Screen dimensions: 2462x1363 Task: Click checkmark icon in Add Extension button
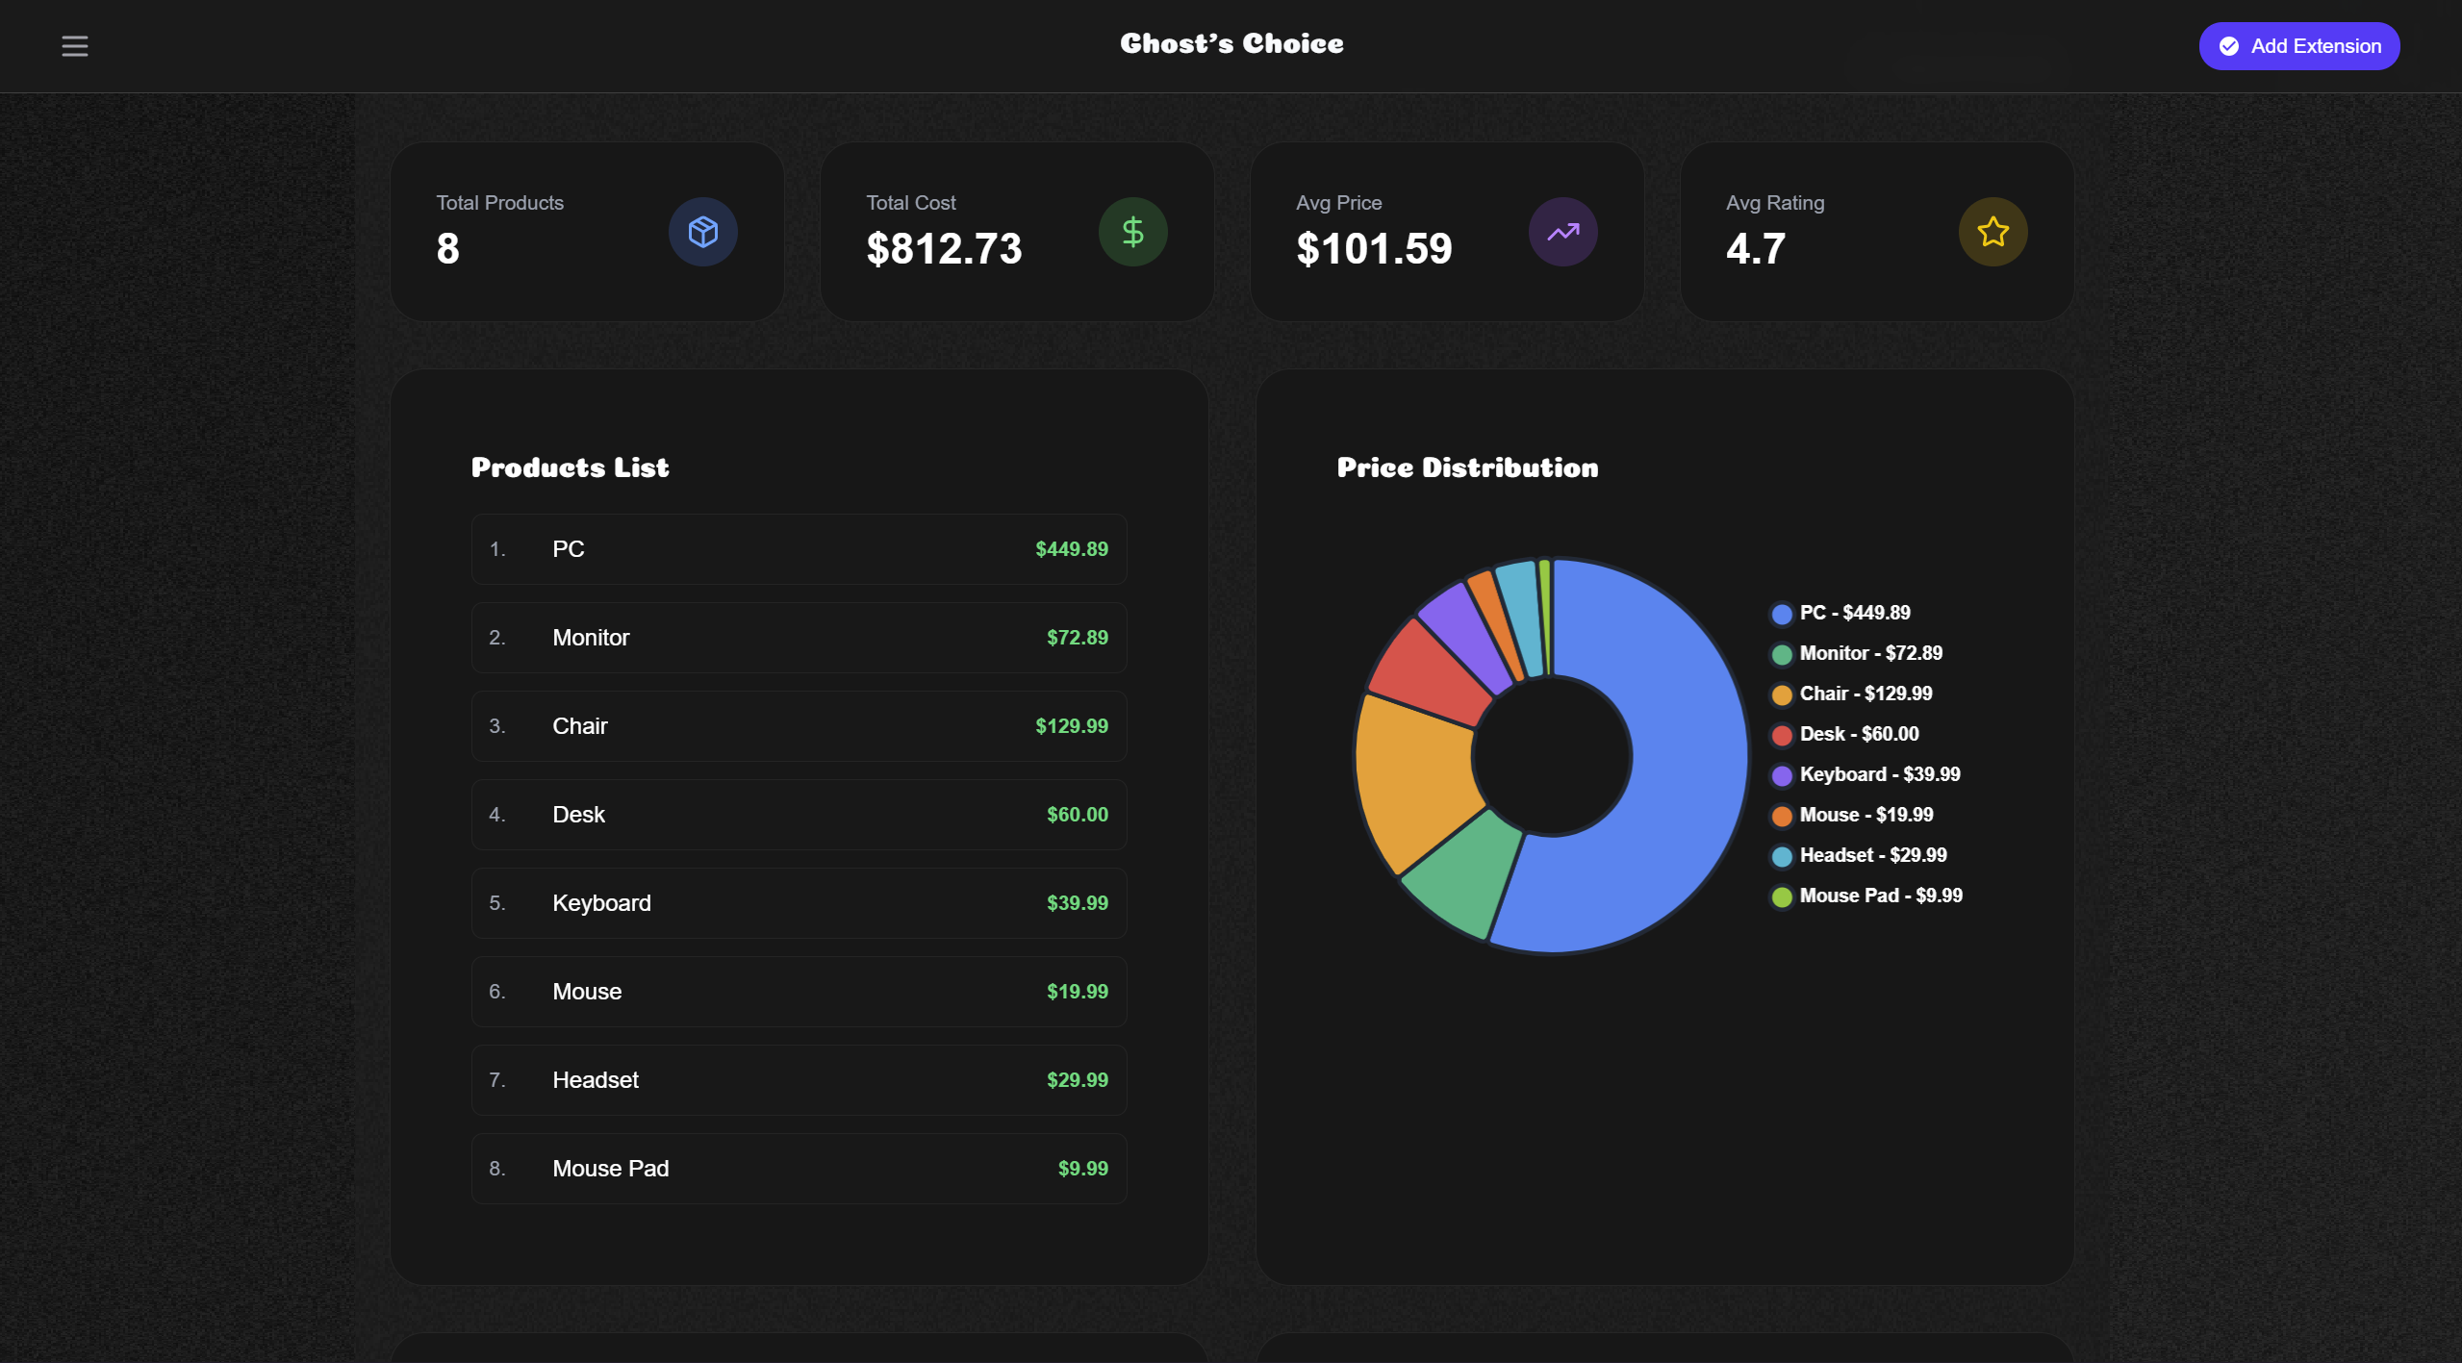point(2228,46)
